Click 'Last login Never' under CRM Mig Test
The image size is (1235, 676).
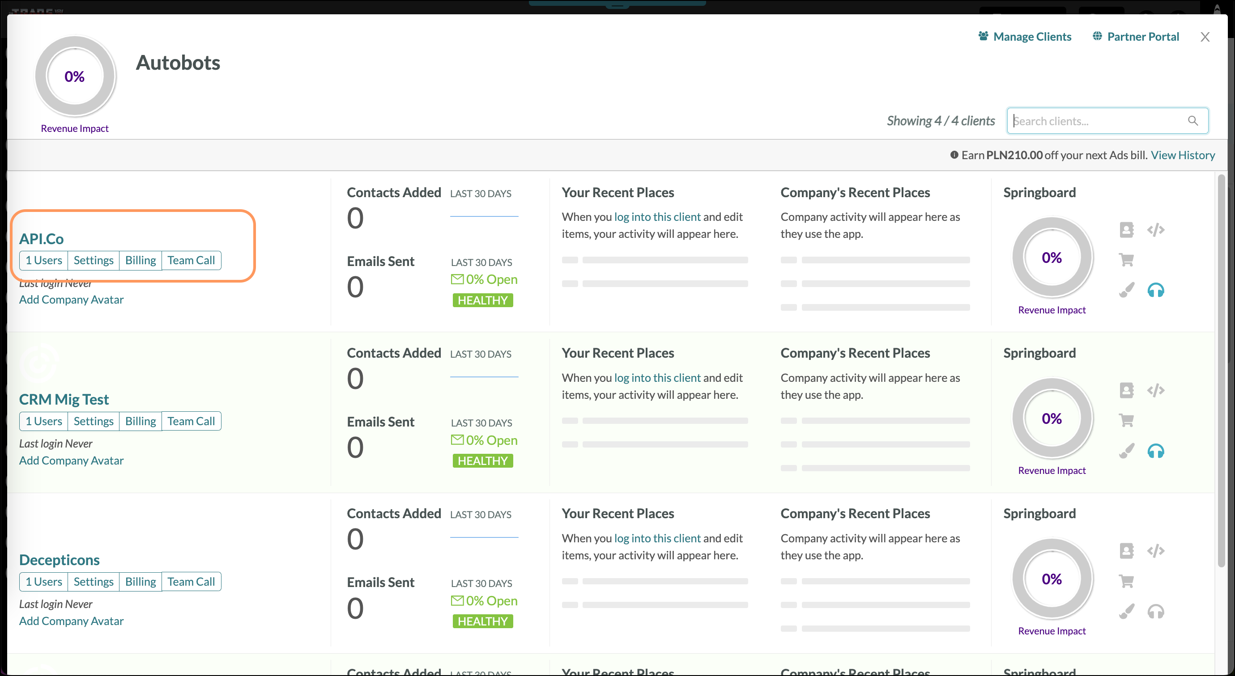55,444
